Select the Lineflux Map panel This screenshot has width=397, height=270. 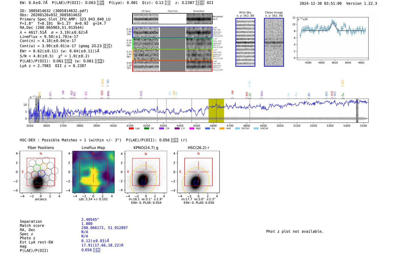tap(93, 172)
